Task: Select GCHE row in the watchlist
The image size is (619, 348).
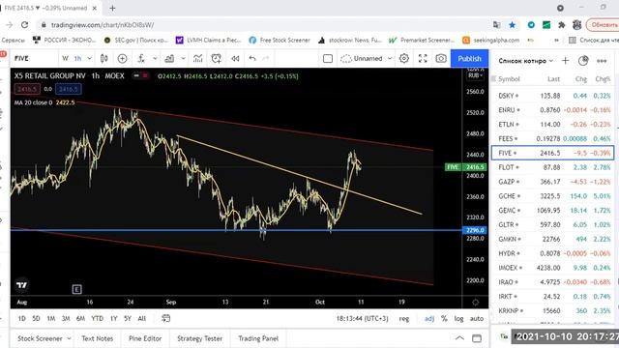Action: click(552, 195)
